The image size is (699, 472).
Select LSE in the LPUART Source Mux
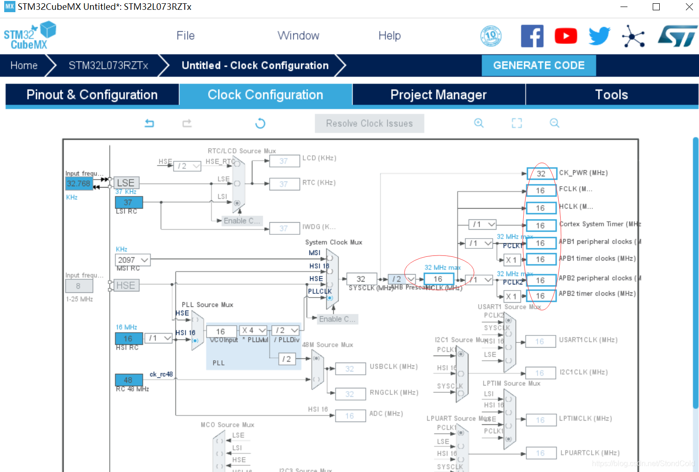pos(461,446)
